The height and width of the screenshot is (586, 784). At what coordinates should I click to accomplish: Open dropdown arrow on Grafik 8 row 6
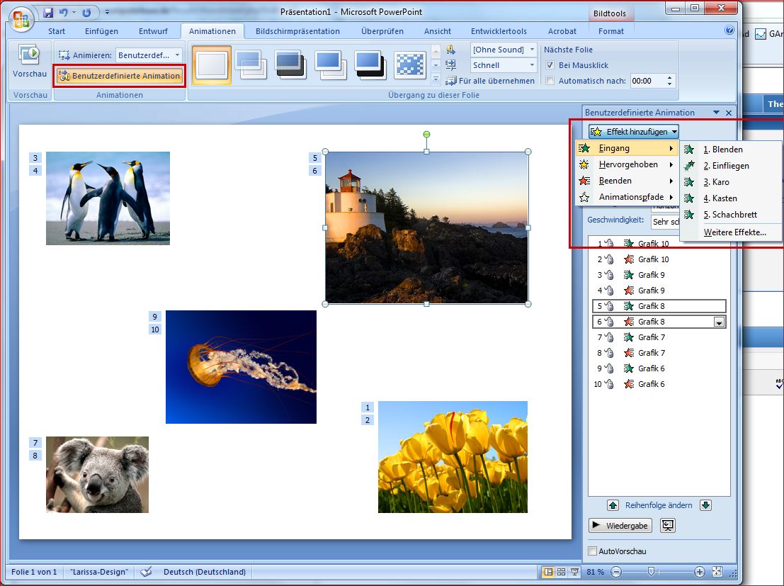pyautogui.click(x=719, y=322)
